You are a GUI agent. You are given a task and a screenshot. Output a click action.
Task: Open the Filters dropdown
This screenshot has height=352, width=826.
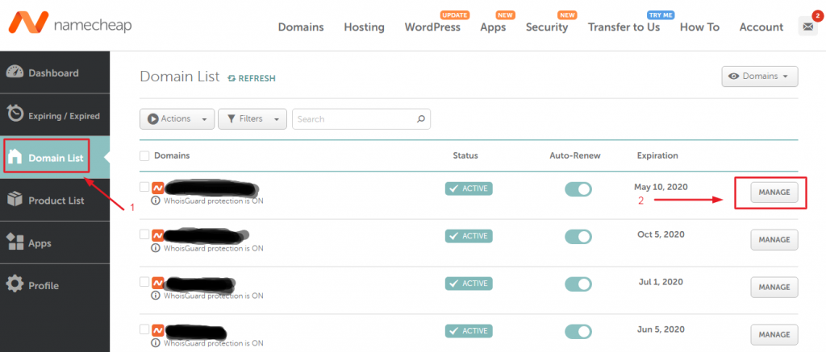[252, 119]
